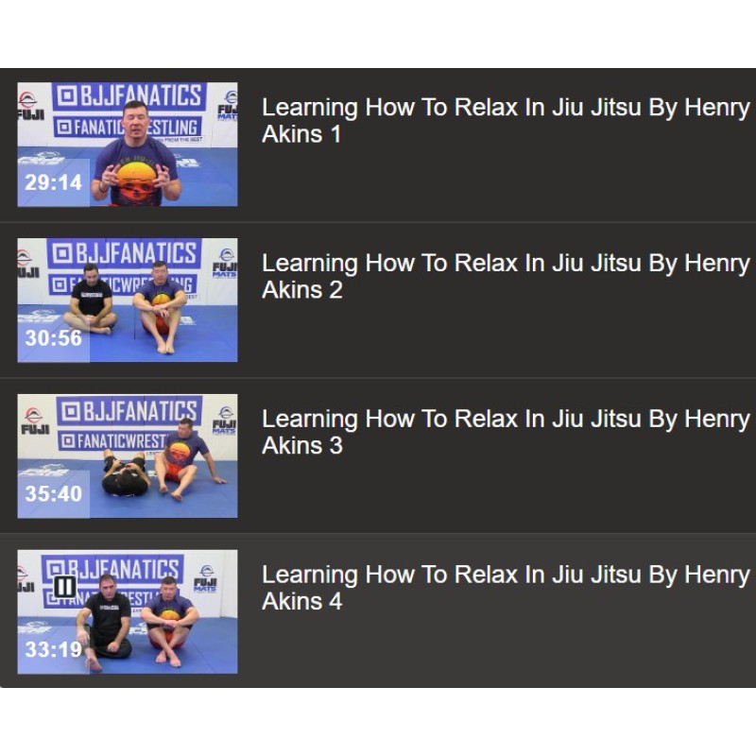The width and height of the screenshot is (756, 756).
Task: Click the Fuji logo in third thumbnail
Action: point(35,421)
